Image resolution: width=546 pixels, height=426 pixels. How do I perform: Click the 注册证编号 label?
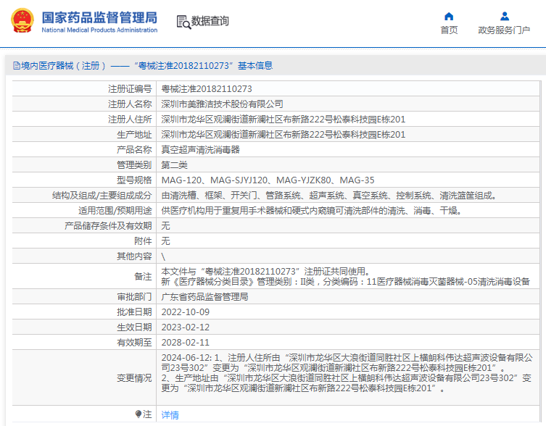click(130, 88)
